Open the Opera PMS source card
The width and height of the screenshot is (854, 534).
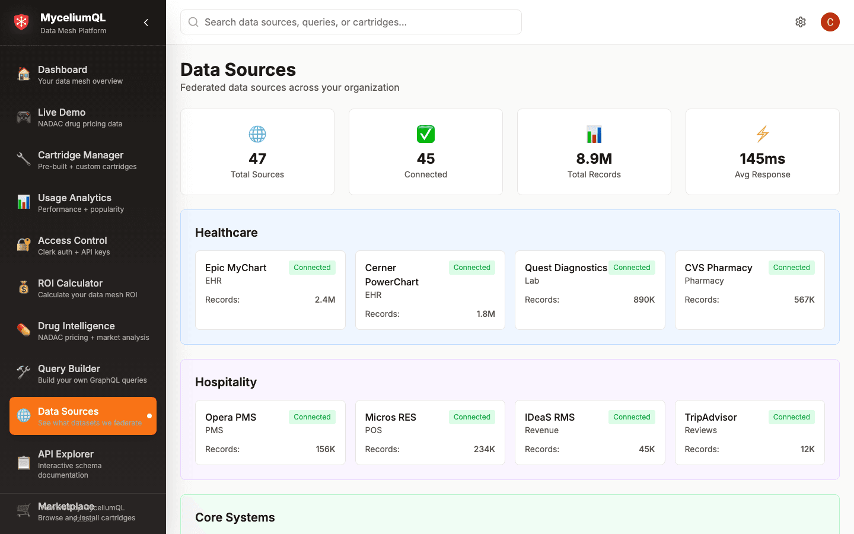[270, 433]
